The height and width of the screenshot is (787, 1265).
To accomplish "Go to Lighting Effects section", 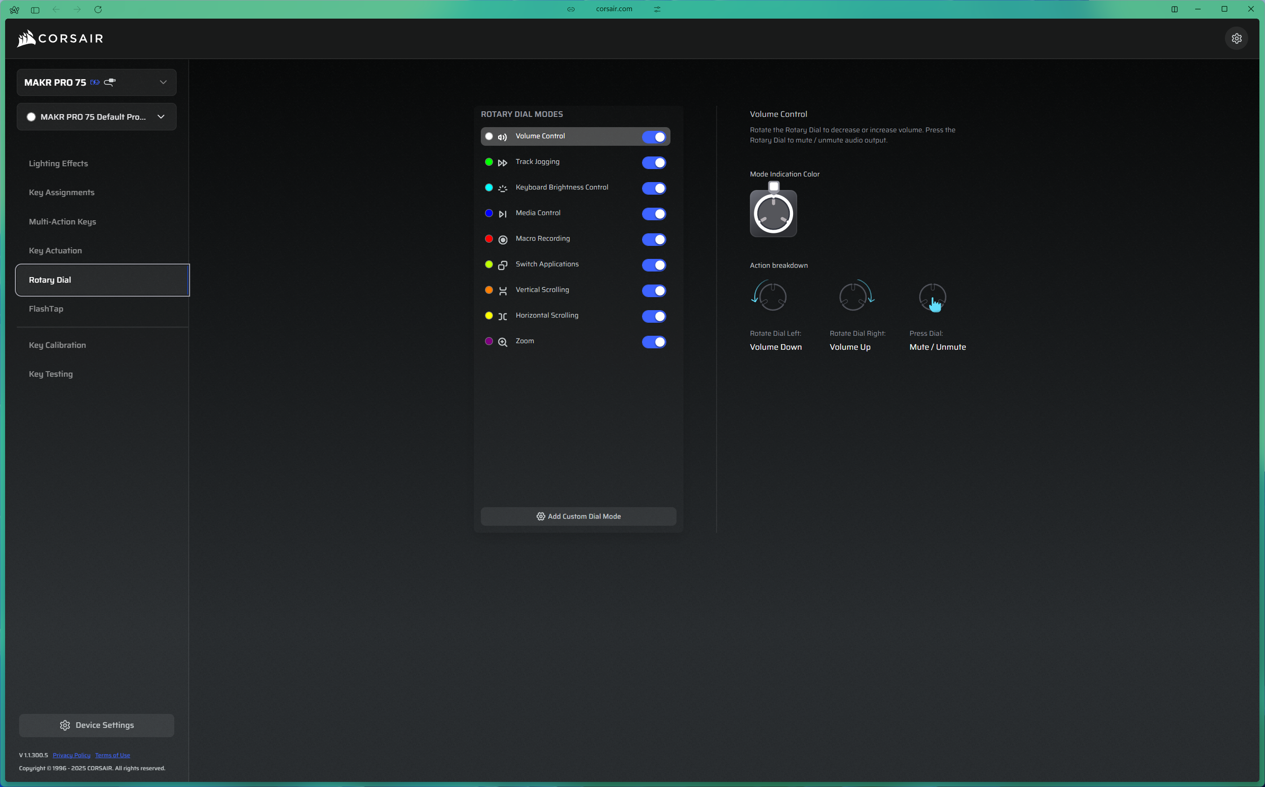I will click(58, 163).
